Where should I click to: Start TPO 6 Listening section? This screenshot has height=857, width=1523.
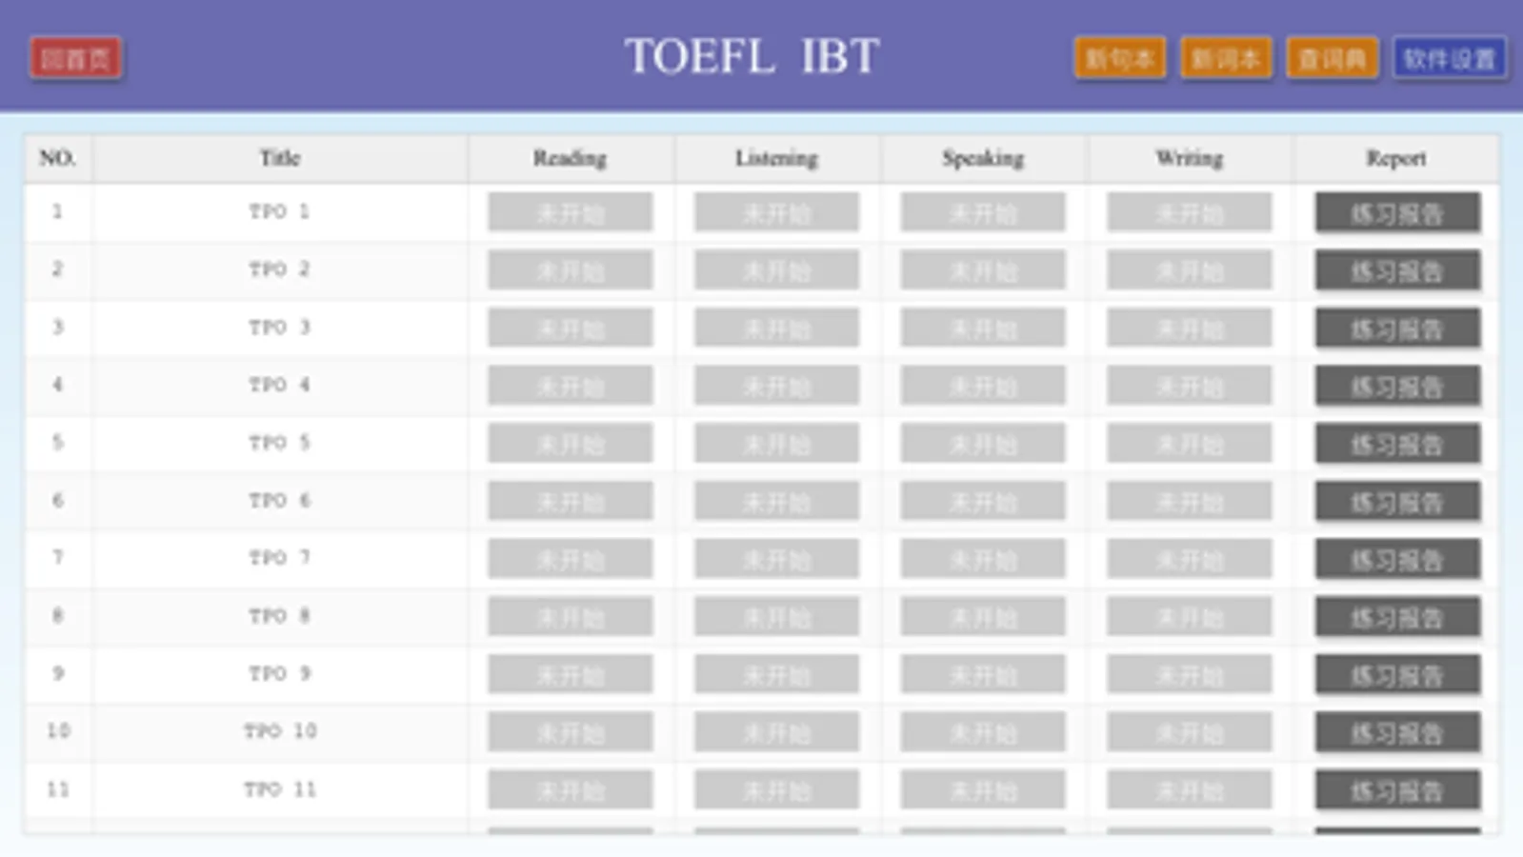coord(776,502)
